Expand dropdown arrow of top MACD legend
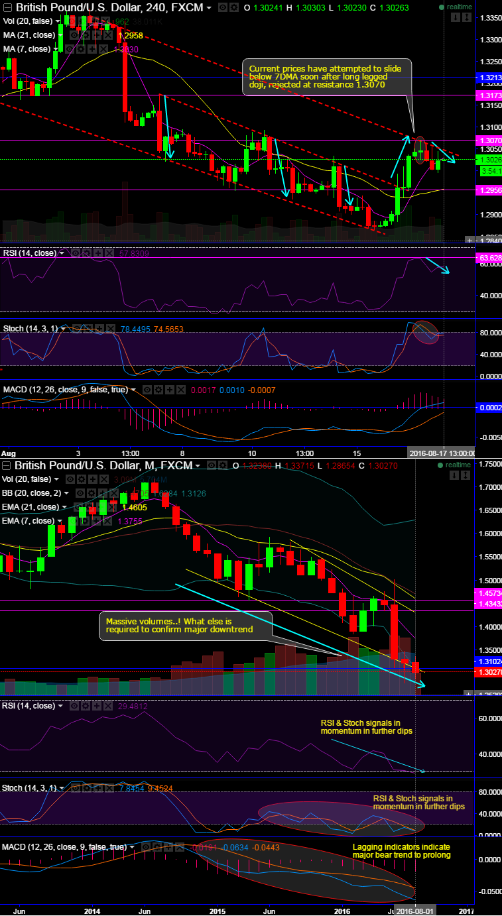This screenshot has width=502, height=916. 133,390
